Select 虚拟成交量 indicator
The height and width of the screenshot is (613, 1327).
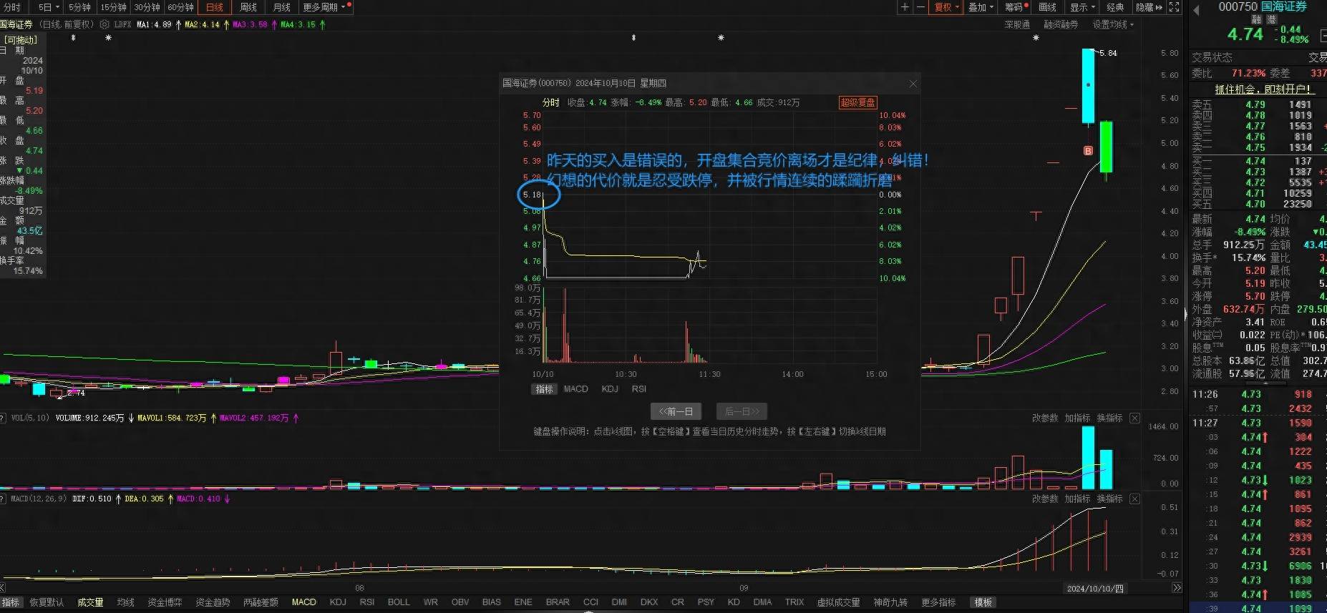point(838,602)
